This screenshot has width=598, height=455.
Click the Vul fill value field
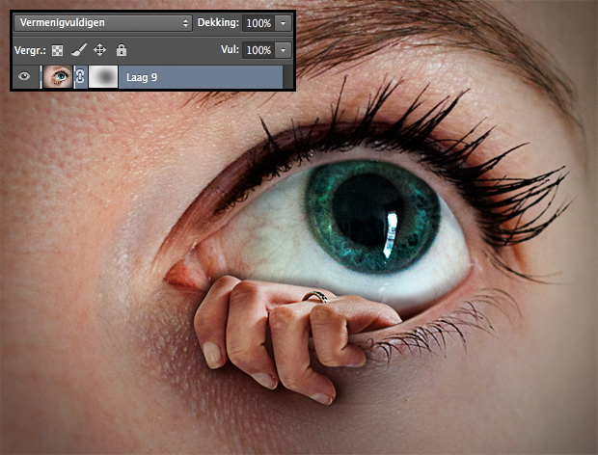(258, 50)
